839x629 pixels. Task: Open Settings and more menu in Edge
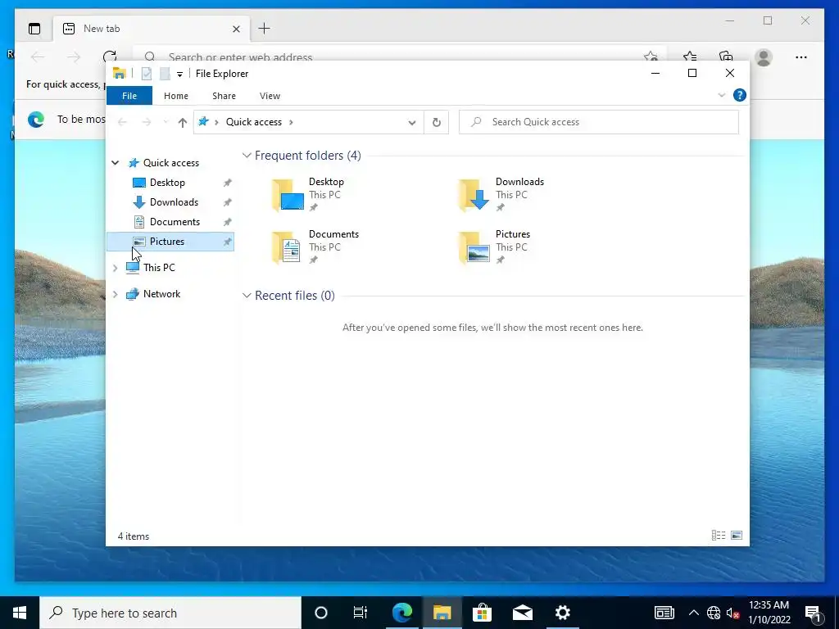pyautogui.click(x=801, y=57)
